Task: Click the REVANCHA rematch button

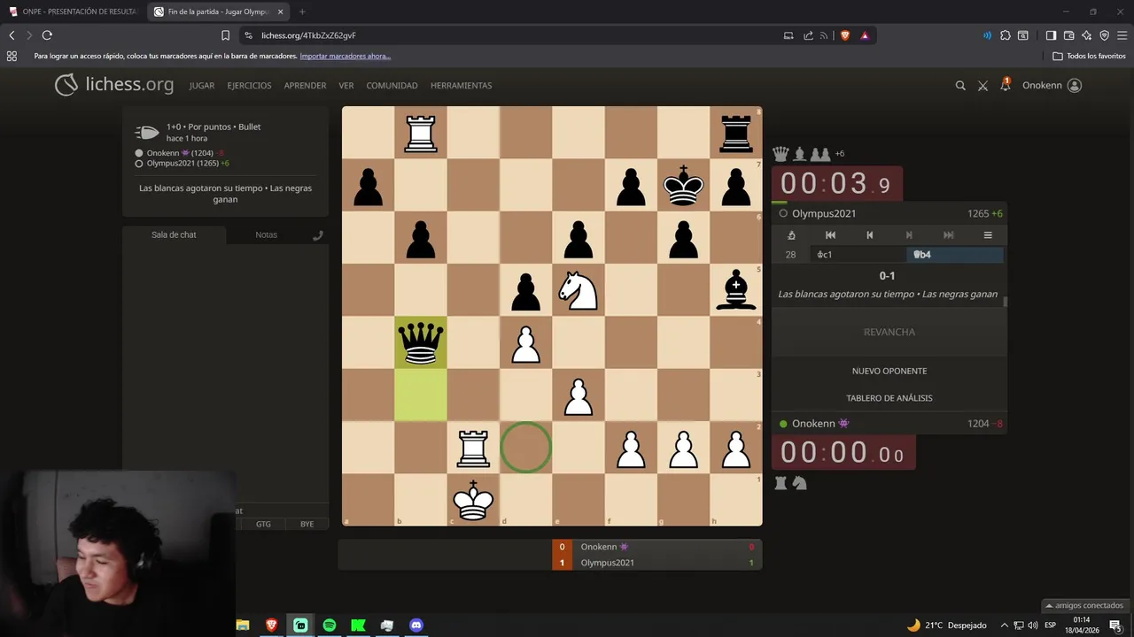Action: (889, 332)
